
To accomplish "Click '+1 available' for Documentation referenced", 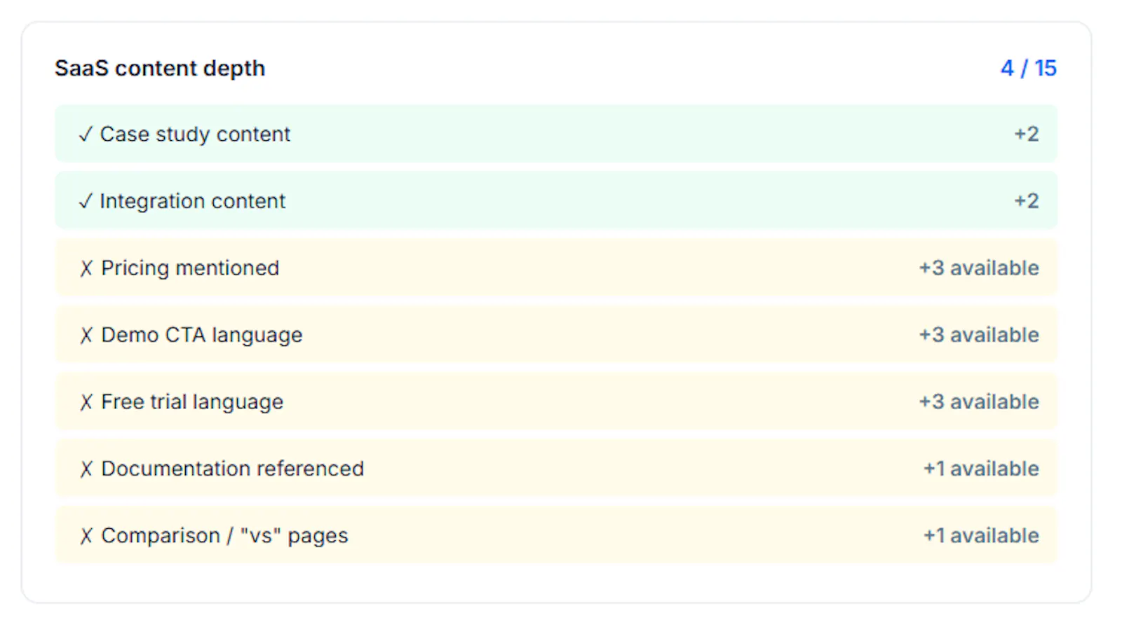I will (x=981, y=469).
